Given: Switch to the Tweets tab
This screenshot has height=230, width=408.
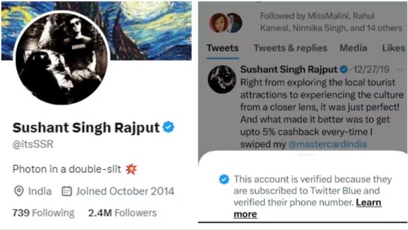Looking at the screenshot, I should pyautogui.click(x=222, y=48).
